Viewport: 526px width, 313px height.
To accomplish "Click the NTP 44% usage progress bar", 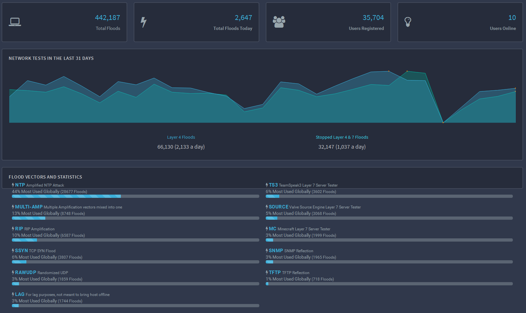I will point(136,196).
